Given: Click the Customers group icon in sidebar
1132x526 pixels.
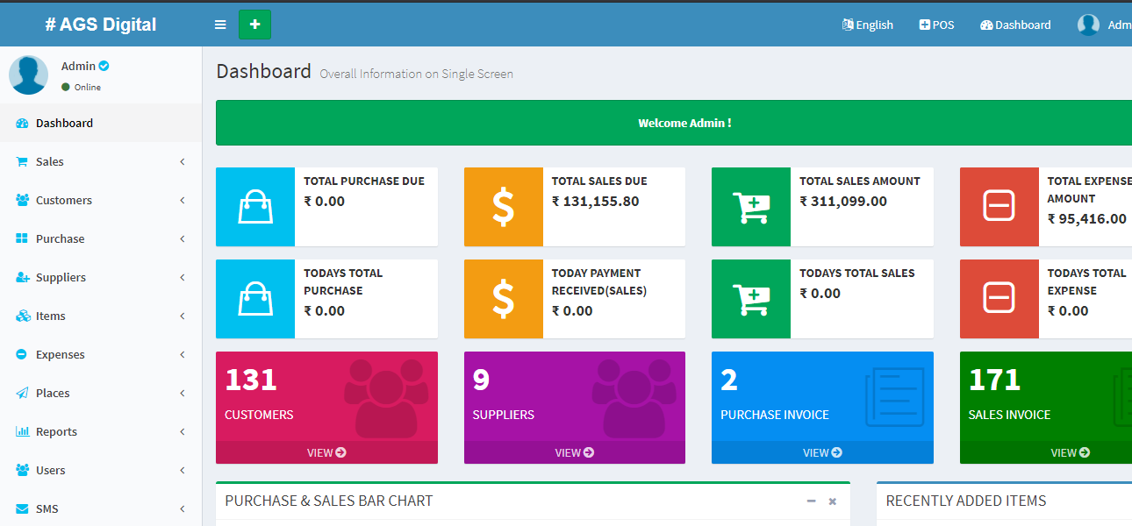Looking at the screenshot, I should point(23,201).
